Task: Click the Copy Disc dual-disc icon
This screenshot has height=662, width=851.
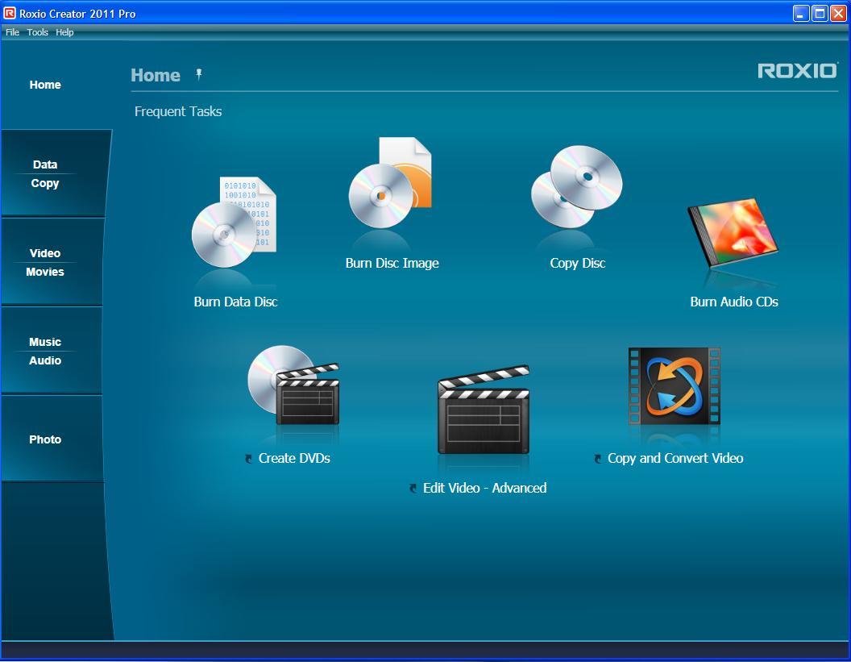Action: [576, 187]
